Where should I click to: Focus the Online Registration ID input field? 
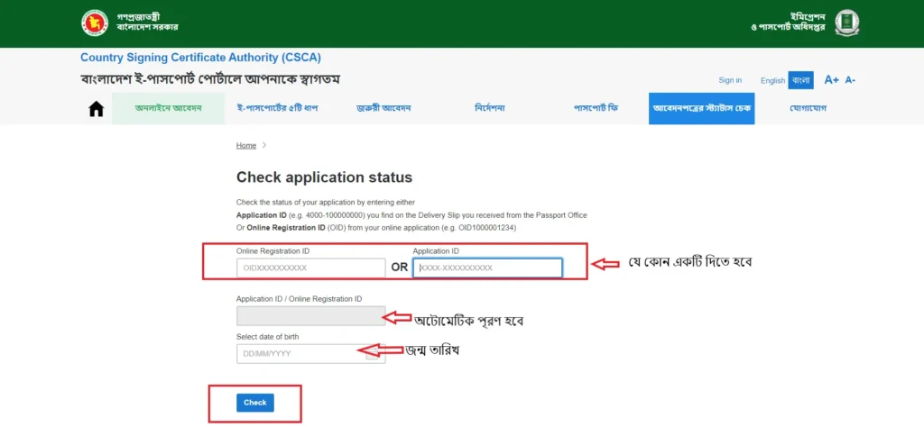(311, 268)
